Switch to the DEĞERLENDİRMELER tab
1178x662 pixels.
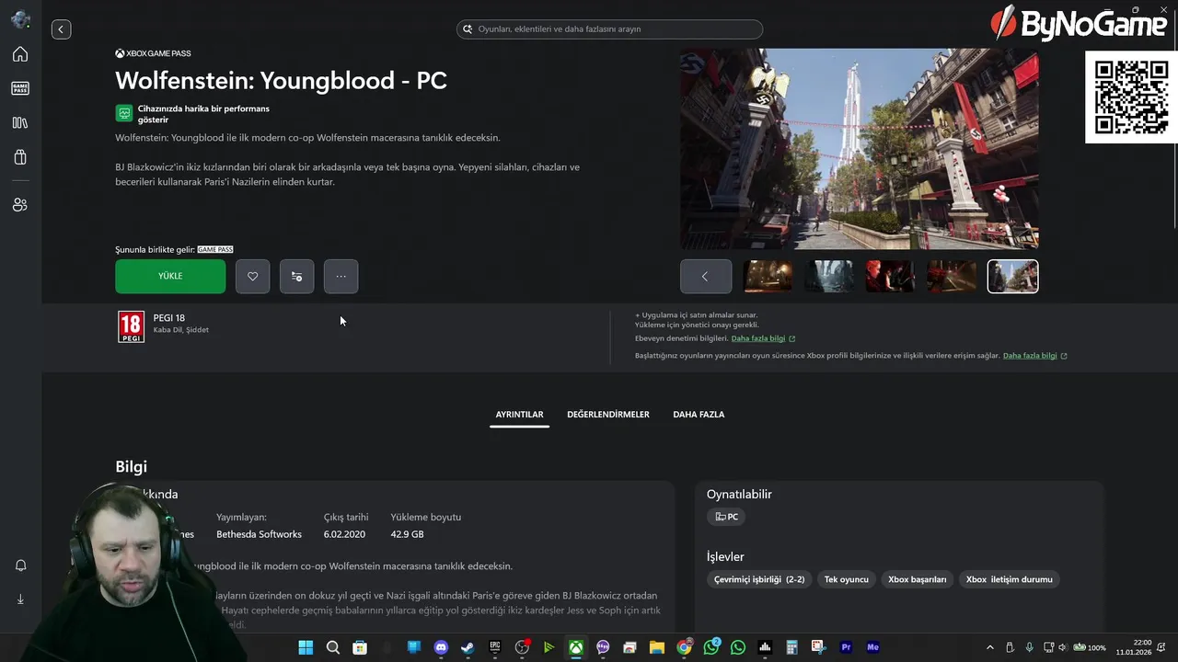pos(608,415)
